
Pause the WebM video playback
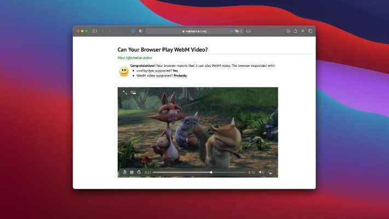132,172
